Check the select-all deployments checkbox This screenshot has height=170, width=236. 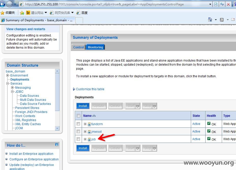coord(78,116)
